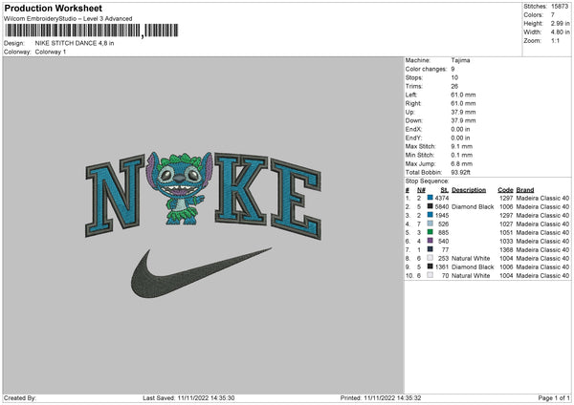Select the Machine value 'Tajima'
The height and width of the screenshot is (405, 574).
point(460,60)
